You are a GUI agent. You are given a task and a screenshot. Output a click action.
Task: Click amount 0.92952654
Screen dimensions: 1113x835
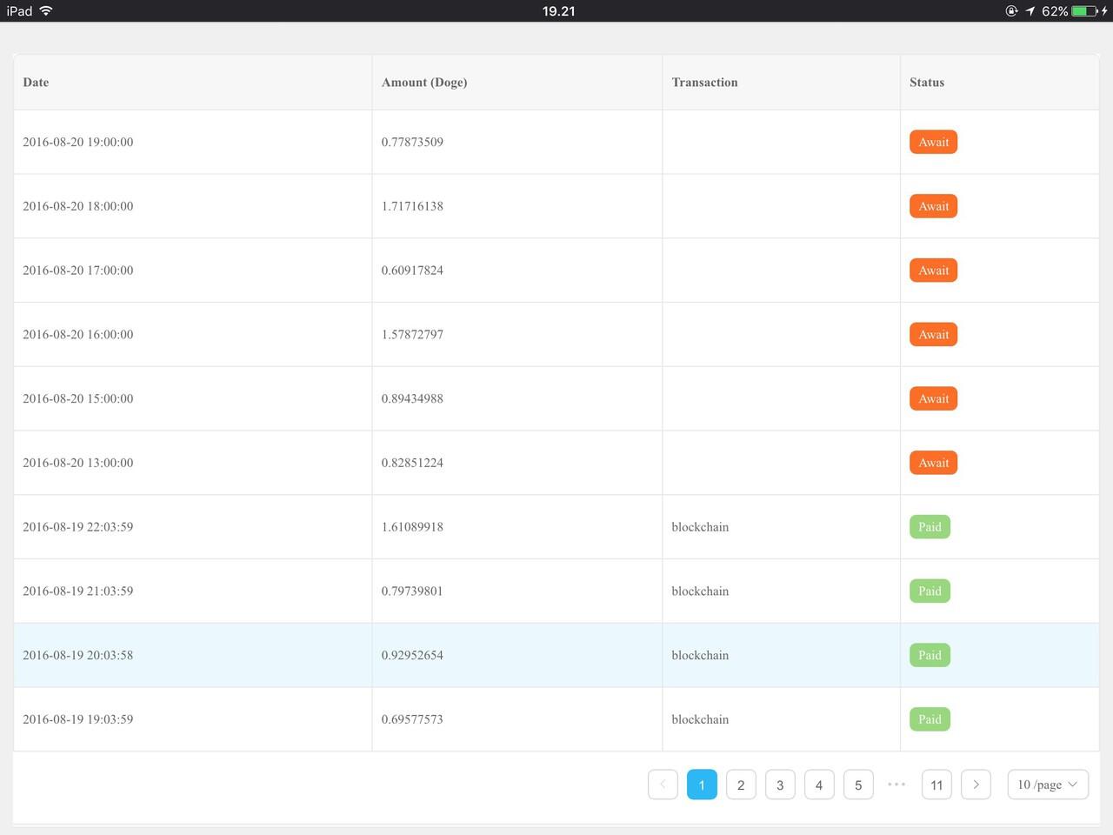(412, 655)
